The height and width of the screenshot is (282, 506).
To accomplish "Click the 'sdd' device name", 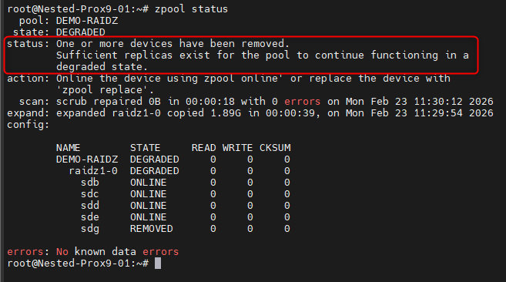I will pyautogui.click(x=90, y=206).
